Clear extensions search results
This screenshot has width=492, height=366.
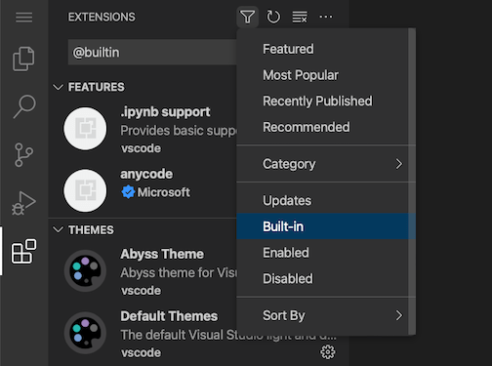(x=300, y=17)
